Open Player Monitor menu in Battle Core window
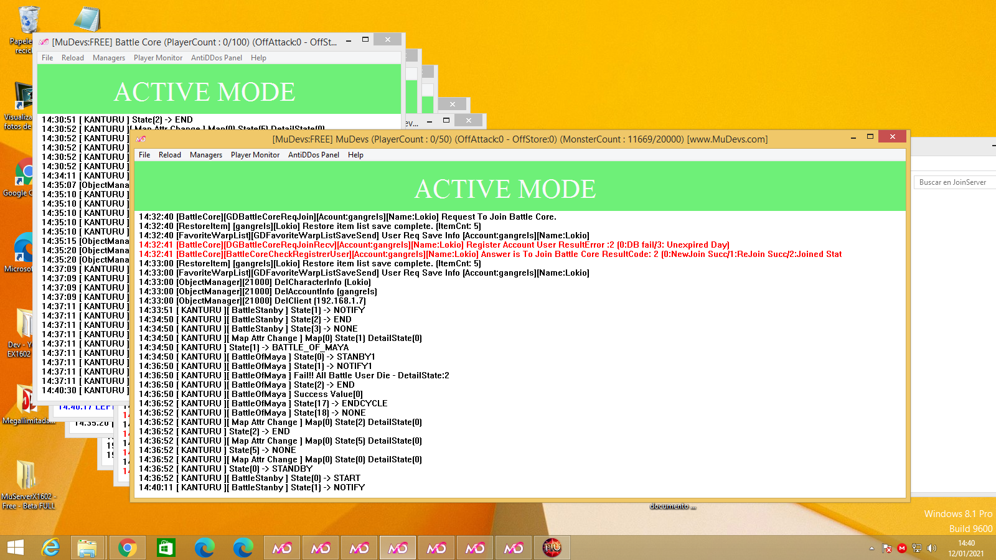 click(158, 58)
